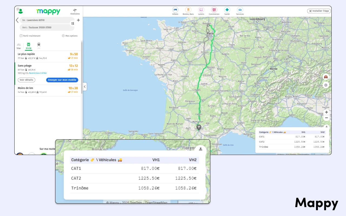This screenshot has height=216, width=346.
Task: Open the hamburger menu by the avatar
Action: [x=18, y=9]
